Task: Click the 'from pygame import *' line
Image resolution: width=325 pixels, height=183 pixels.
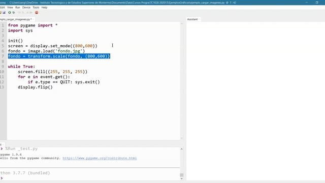Action: tap(32, 25)
